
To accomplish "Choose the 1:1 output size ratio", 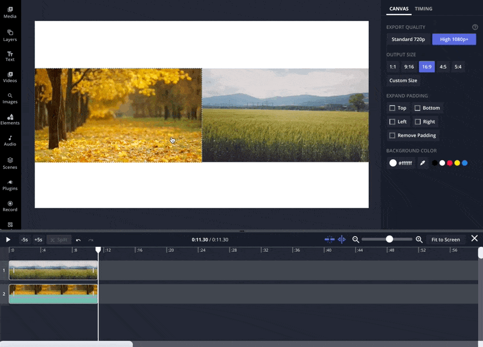I will (393, 66).
